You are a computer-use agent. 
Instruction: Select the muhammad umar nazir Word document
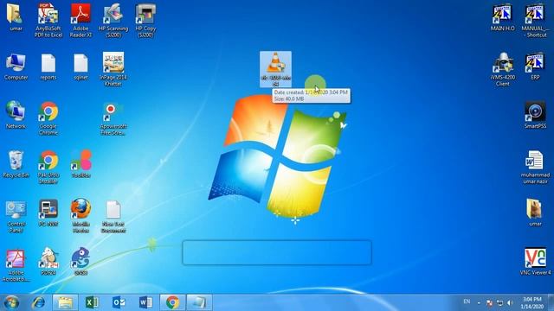coord(535,167)
